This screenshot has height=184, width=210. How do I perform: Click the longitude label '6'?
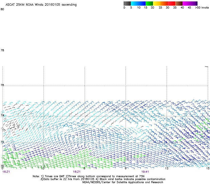[85, 168]
